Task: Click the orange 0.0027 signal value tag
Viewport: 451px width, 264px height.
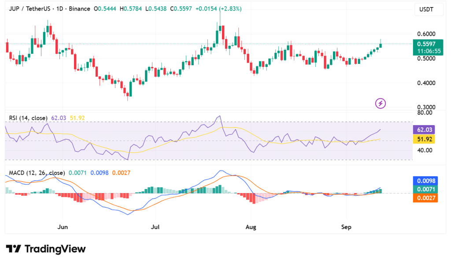Action: click(425, 198)
